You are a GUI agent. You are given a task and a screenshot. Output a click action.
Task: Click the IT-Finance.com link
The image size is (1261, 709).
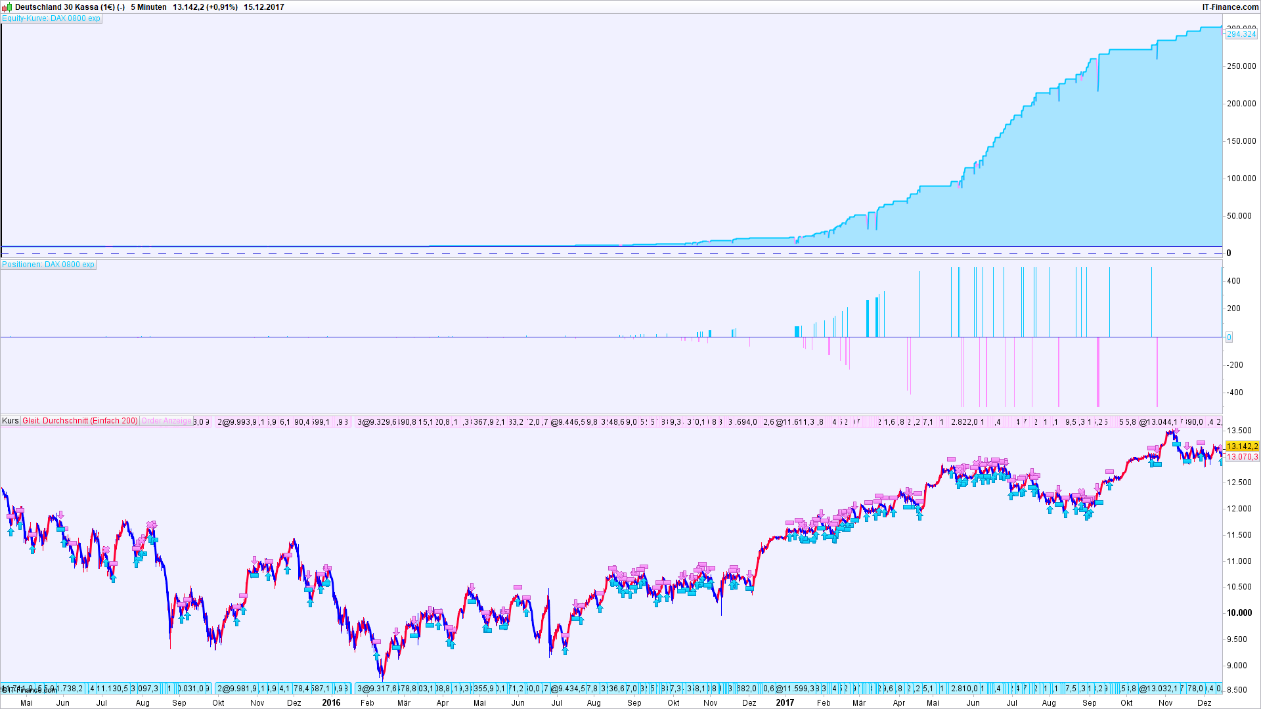1229,7
